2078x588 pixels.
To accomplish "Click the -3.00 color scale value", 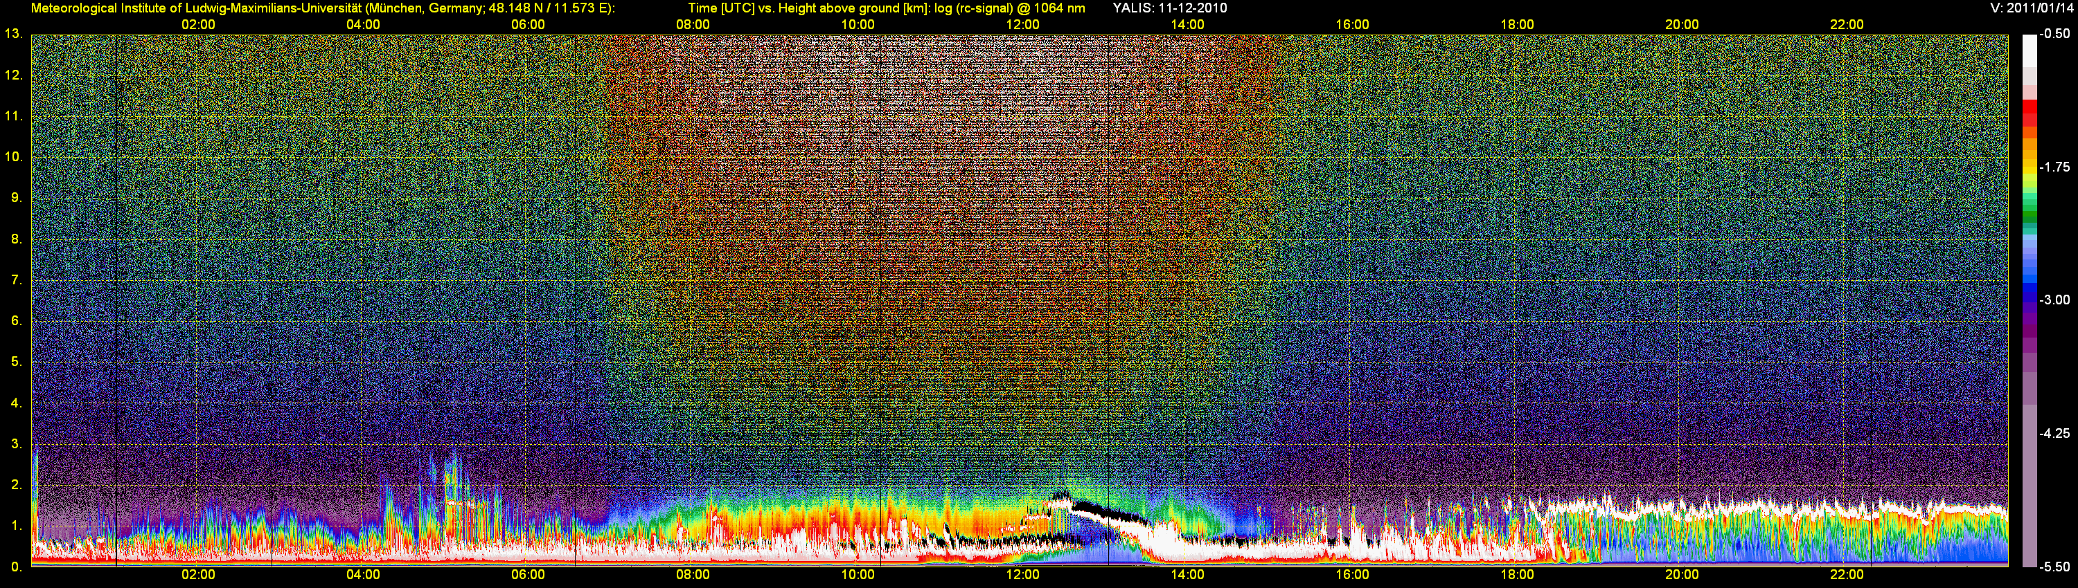I will (2054, 300).
